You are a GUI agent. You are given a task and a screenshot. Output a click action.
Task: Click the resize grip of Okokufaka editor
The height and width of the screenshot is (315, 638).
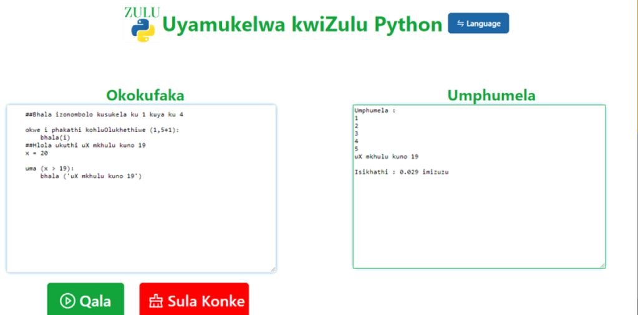tap(273, 269)
